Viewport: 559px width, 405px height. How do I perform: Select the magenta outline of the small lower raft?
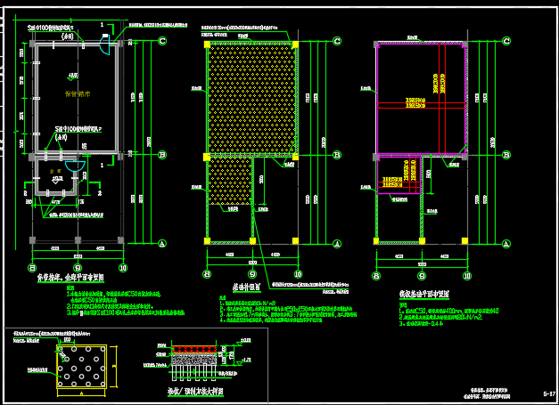399,175
